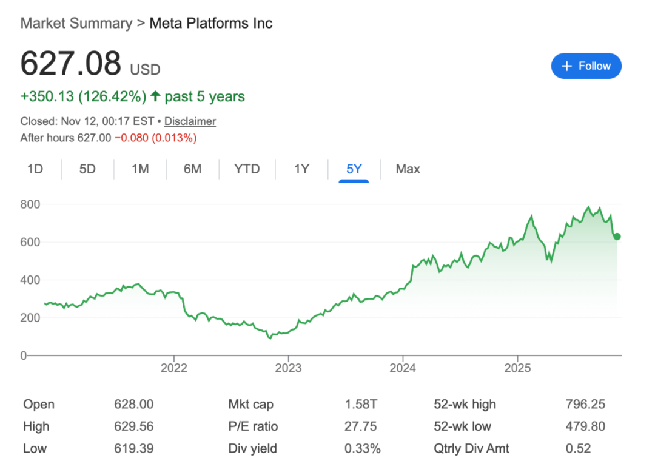
Task: Open the Disclaimer link
Action: tap(190, 121)
